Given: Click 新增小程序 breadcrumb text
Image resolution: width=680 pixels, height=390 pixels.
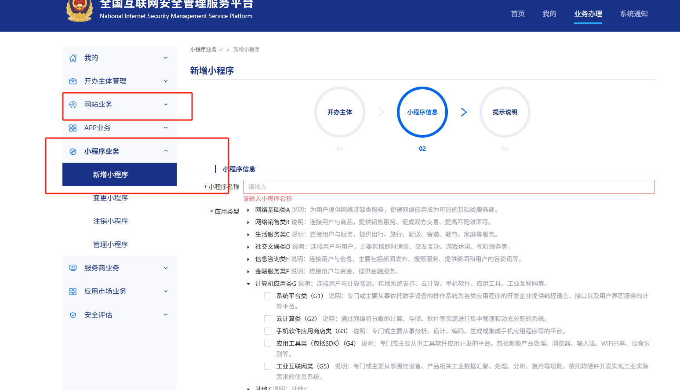Looking at the screenshot, I should tap(247, 50).
